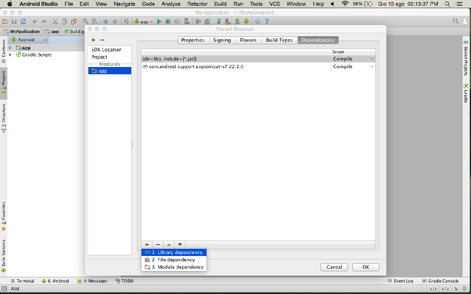Click the green Run app button

[x=159, y=21]
